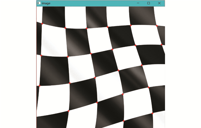
Task: Click the leftmost red dot in the second dot row
Action: [41, 55]
